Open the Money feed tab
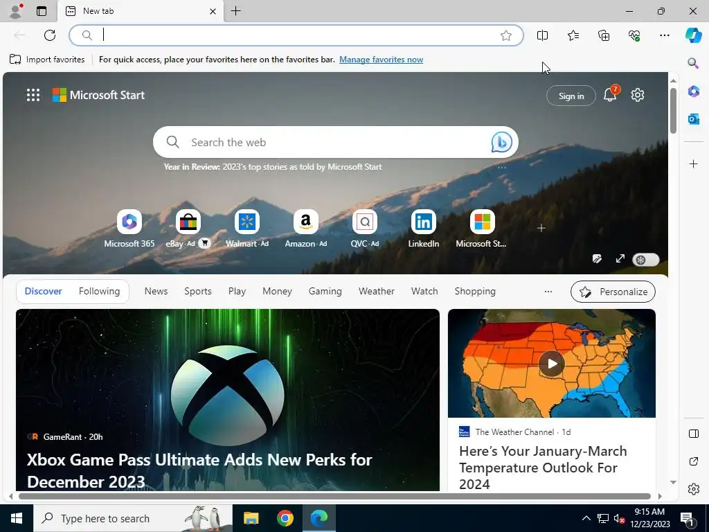709x532 pixels. click(x=277, y=292)
